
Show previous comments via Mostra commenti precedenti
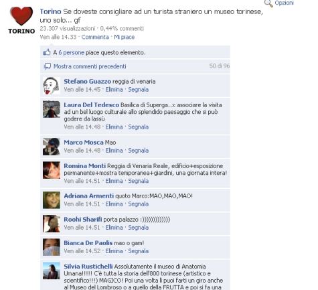point(90,66)
